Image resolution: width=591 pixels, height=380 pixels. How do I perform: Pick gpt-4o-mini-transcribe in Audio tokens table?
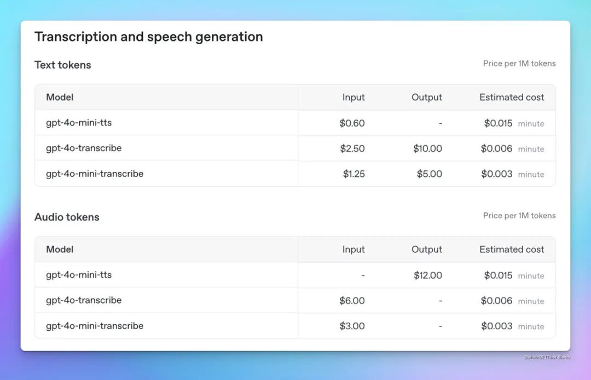point(95,326)
